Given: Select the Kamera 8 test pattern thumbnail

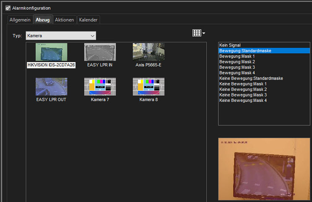Looking at the screenshot, I should coord(148,87).
